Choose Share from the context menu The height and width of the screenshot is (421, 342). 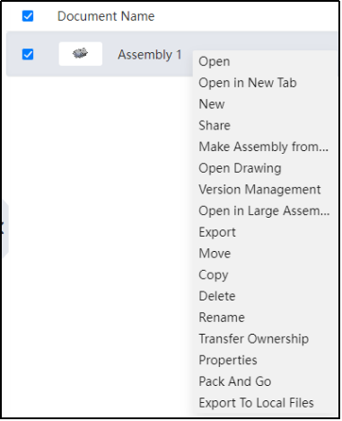[x=215, y=125]
